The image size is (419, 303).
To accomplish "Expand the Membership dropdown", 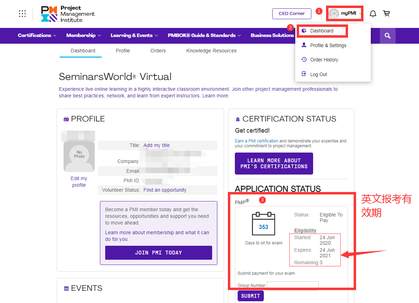I will 84,36.
